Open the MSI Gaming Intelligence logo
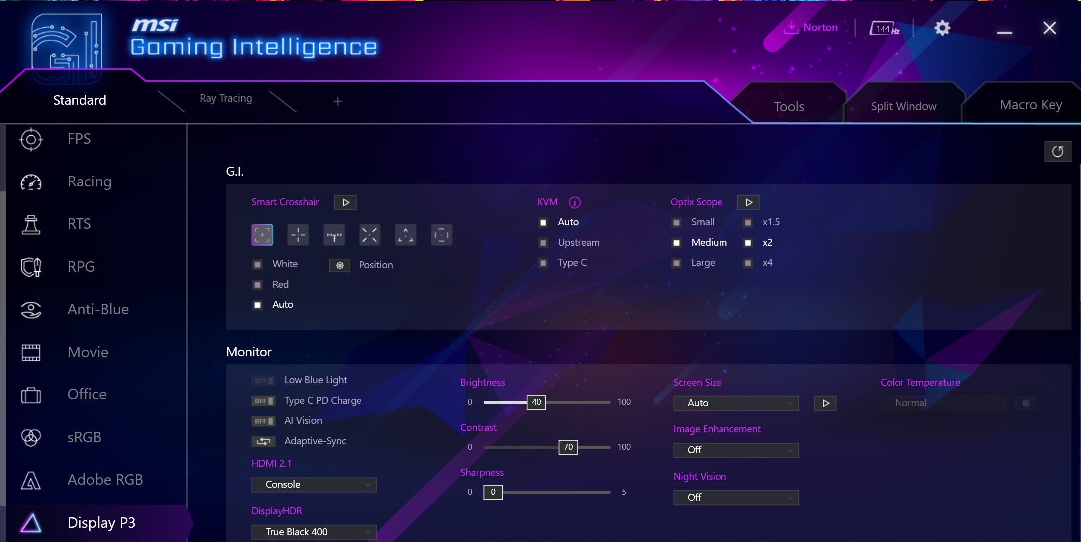The width and height of the screenshot is (1081, 542). click(67, 49)
